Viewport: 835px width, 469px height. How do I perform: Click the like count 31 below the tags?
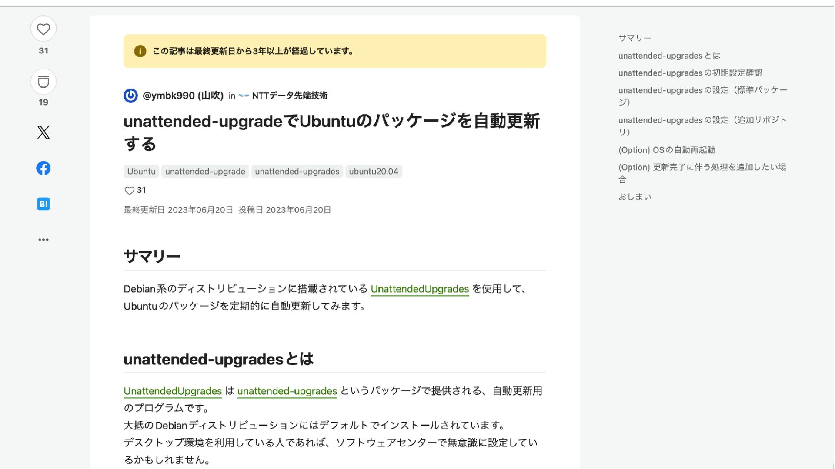click(x=141, y=190)
